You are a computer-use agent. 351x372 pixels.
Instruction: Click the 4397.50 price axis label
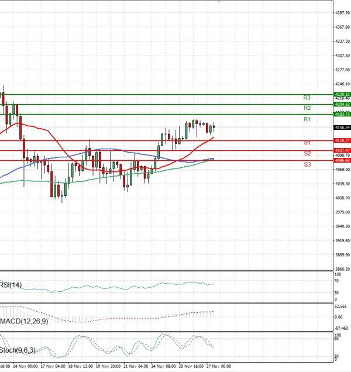[342, 13]
